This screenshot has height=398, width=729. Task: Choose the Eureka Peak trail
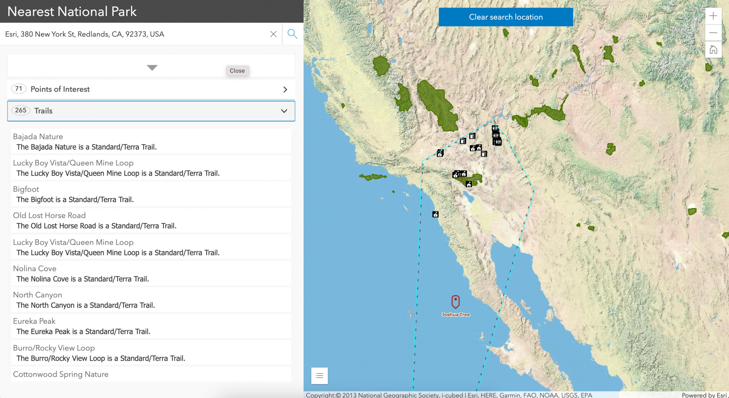point(151,326)
